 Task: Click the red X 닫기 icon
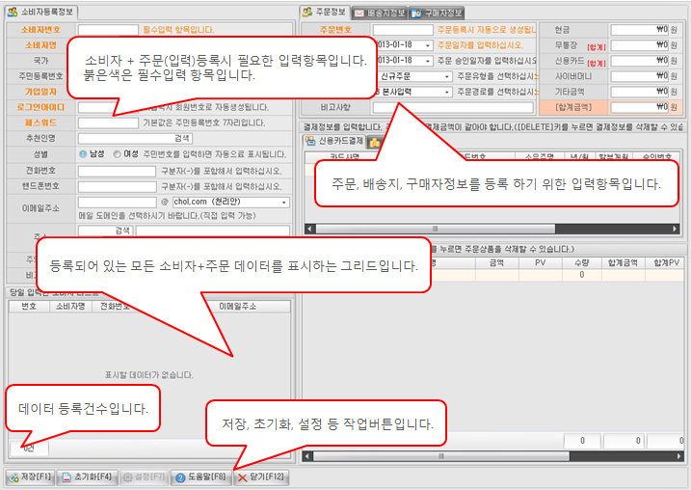point(242,477)
